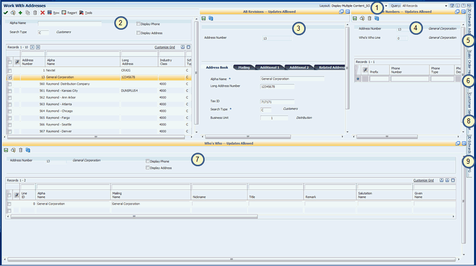
Task: Click the green plus Add icon
Action: pos(20,13)
